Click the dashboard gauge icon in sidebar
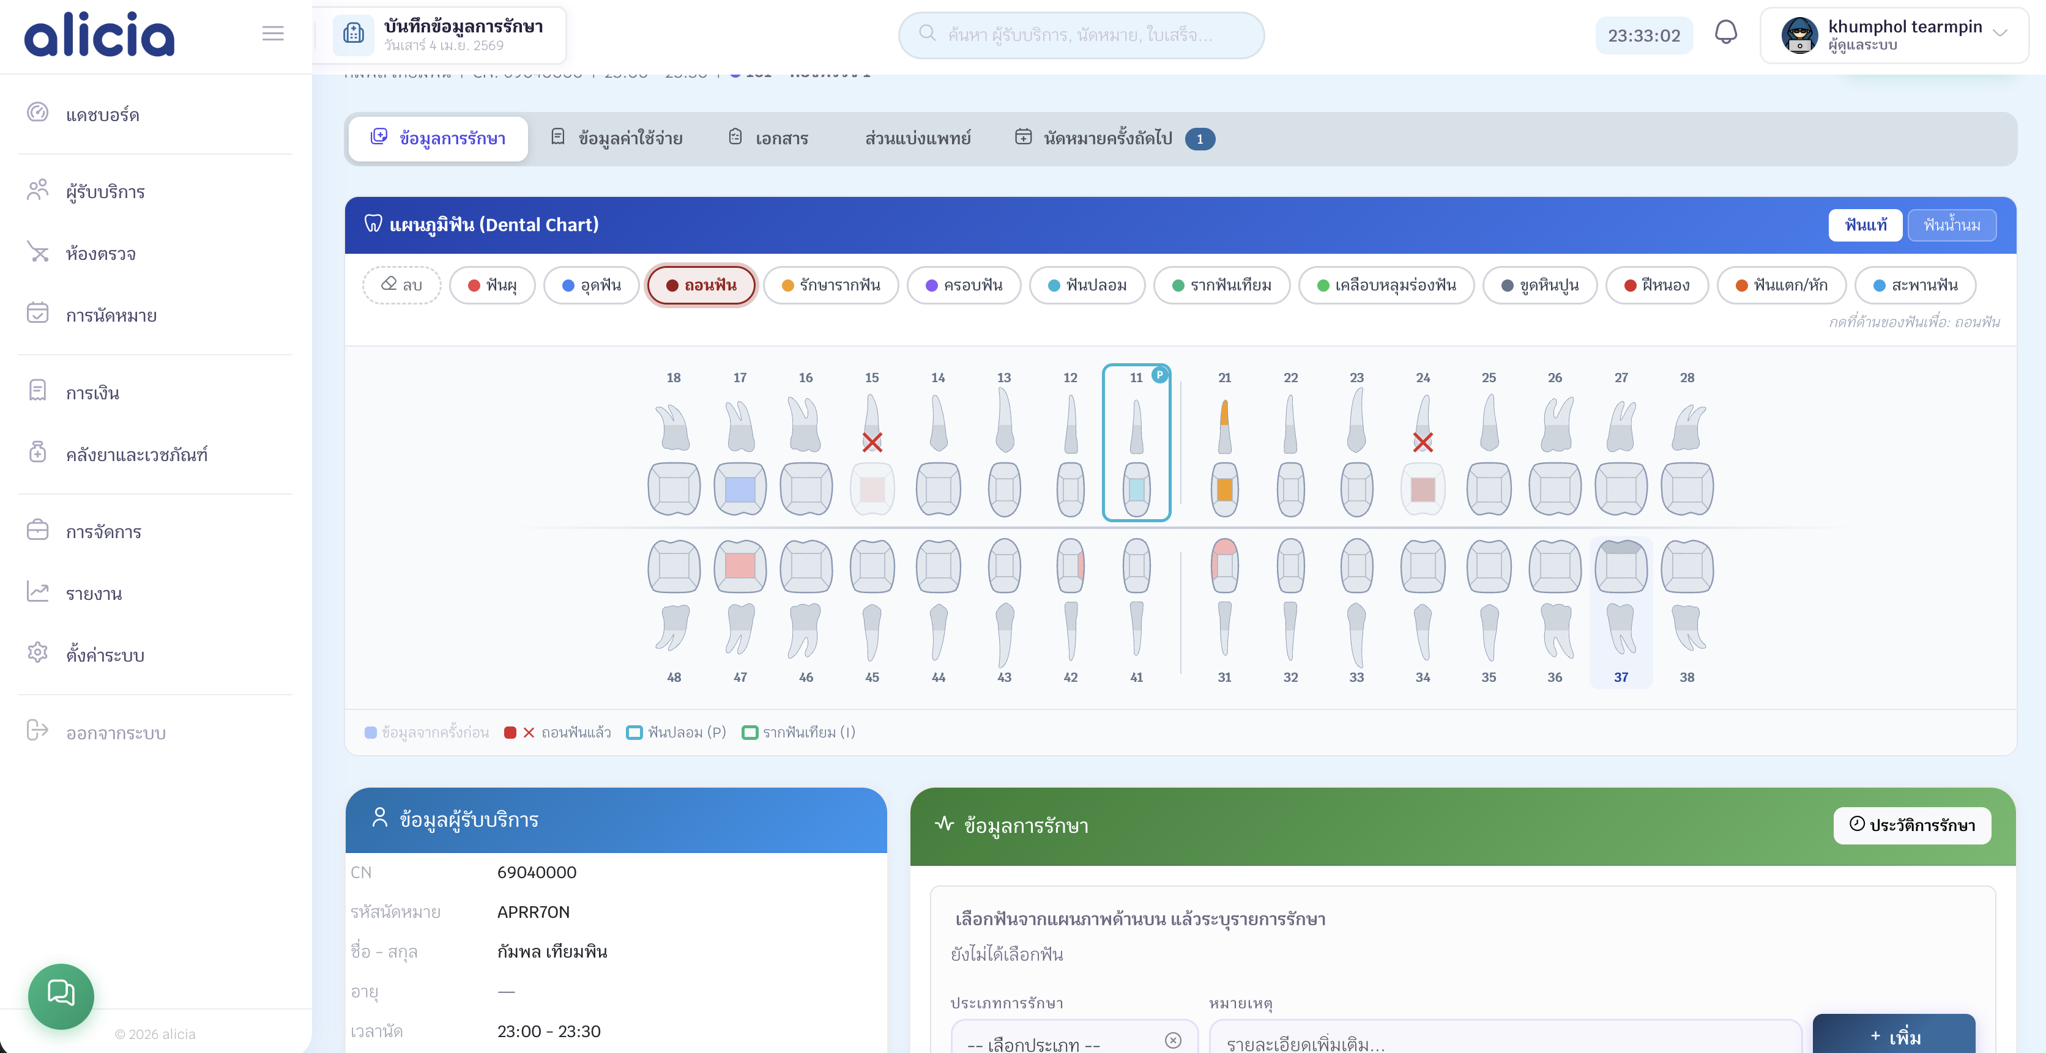The image size is (2046, 1053). [x=37, y=113]
